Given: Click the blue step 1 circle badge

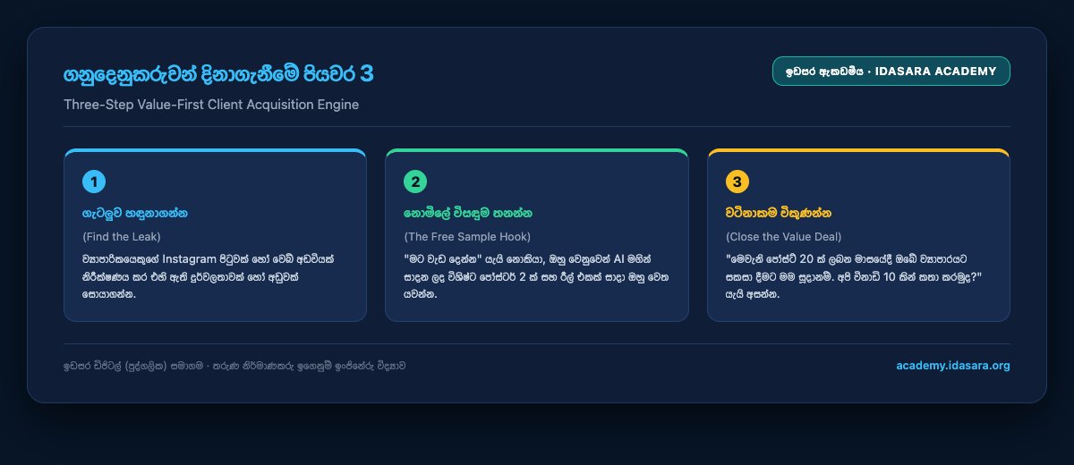Looking at the screenshot, I should 94,182.
